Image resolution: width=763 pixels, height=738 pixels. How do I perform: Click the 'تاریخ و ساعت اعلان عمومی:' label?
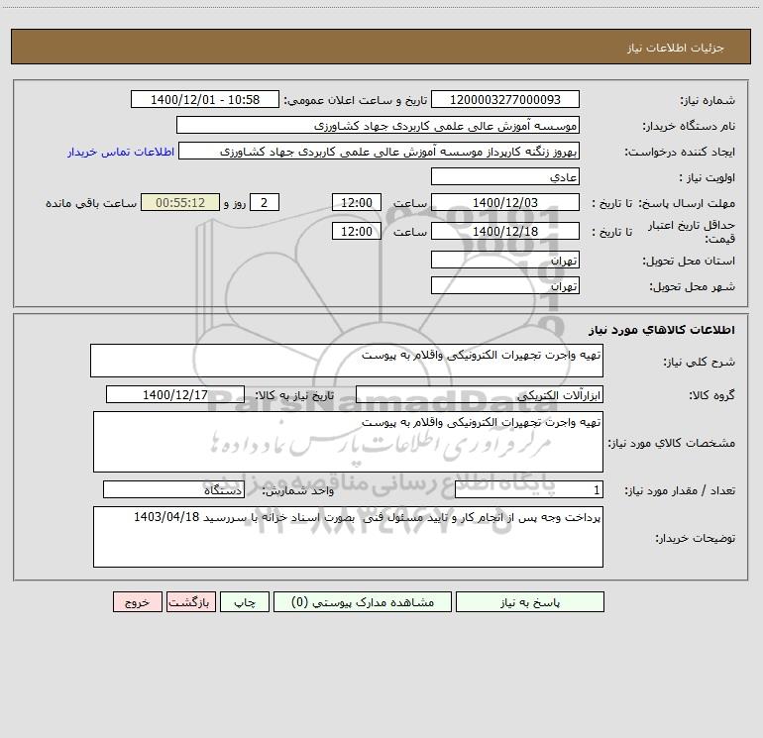(355, 100)
